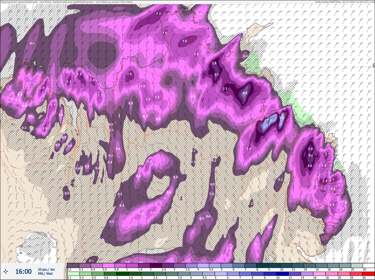Pick the bright pink snow swatch between 0.5 and 0.8
Screen dimensions: 375x280
tap(108, 265)
